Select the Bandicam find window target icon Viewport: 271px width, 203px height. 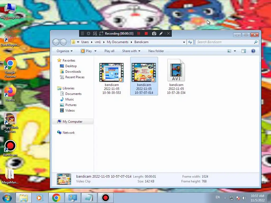coord(95,34)
